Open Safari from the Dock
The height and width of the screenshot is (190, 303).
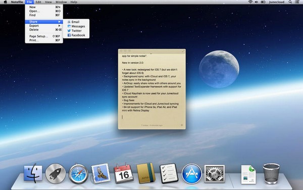tap(78, 174)
